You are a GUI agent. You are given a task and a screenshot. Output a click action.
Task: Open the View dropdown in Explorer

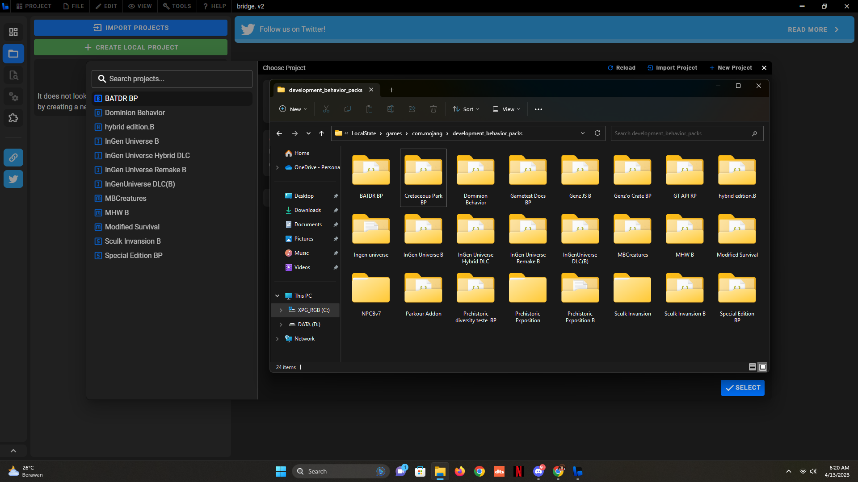coord(506,109)
